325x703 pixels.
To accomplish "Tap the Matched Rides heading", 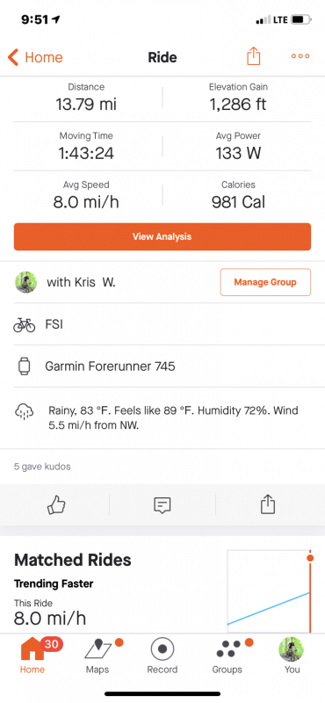I will point(73,560).
